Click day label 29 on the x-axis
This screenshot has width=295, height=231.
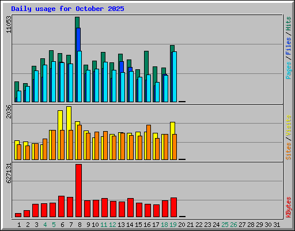pos(259,225)
